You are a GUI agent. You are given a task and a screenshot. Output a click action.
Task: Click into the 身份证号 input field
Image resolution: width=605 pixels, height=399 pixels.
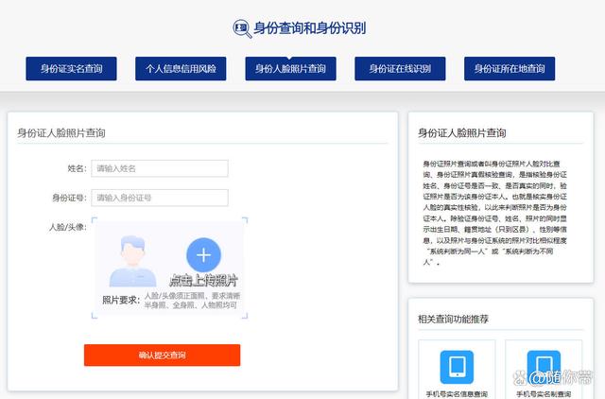click(160, 198)
